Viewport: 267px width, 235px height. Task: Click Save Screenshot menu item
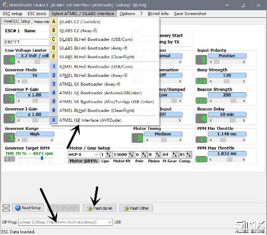point(190,13)
